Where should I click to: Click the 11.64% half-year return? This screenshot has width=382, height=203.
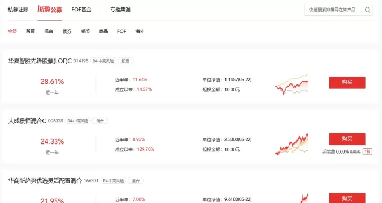(x=140, y=80)
